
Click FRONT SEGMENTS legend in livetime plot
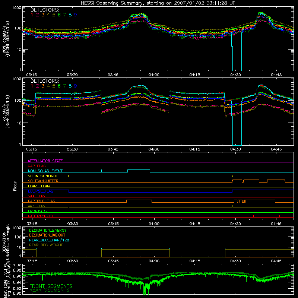pos(51,286)
